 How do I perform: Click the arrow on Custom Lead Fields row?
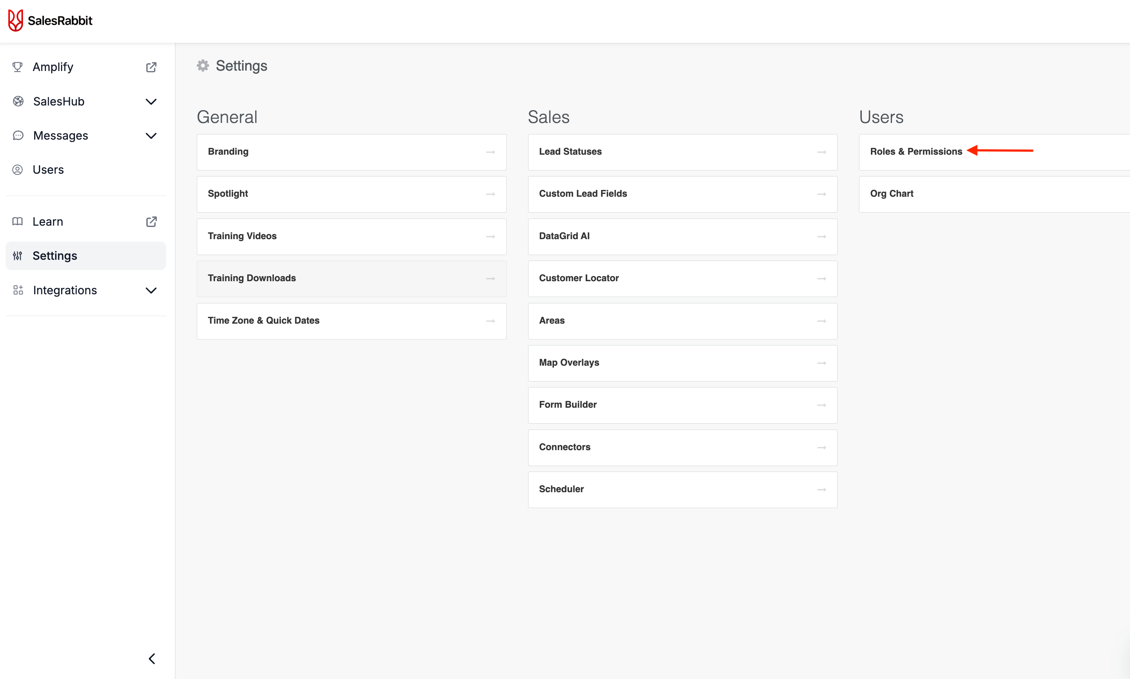822,194
